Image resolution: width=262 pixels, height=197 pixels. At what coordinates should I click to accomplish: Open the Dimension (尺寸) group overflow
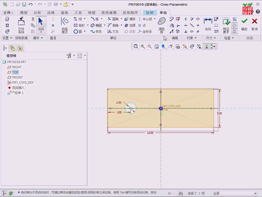(x=211, y=38)
